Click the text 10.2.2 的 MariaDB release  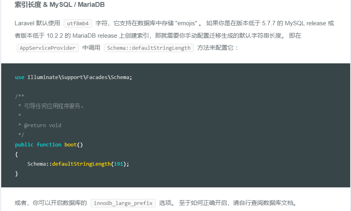tap(82, 36)
